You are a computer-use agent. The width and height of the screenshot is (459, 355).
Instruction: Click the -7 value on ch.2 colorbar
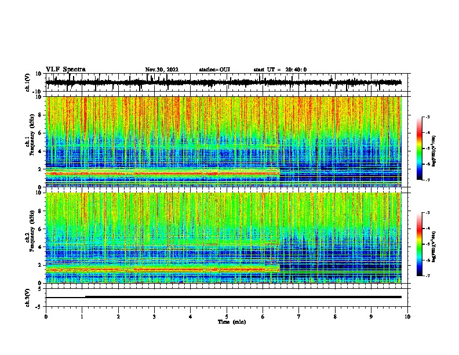point(427,276)
